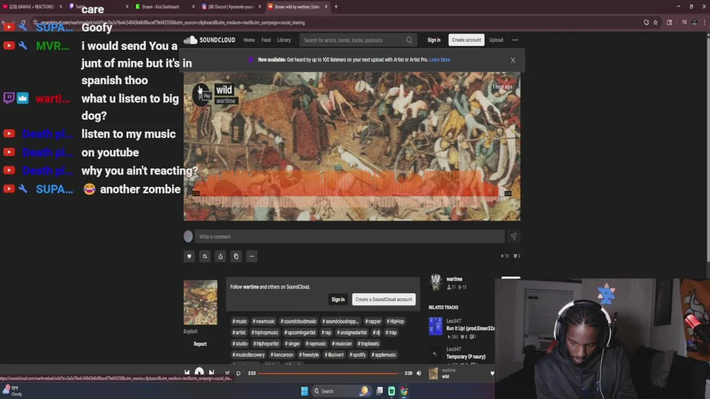The image size is (710, 399).
Task: Repost the track wild
Action: 205,256
